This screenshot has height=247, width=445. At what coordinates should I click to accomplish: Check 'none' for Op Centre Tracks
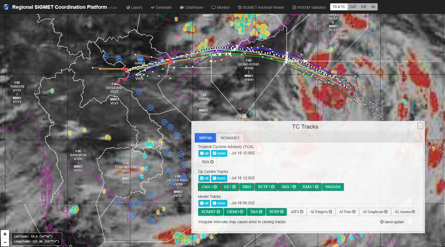coord(219,178)
